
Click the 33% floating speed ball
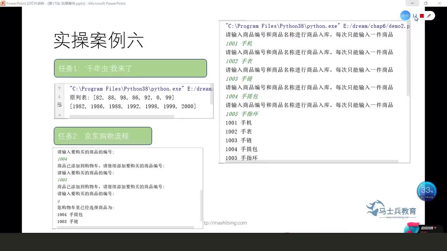[427, 191]
